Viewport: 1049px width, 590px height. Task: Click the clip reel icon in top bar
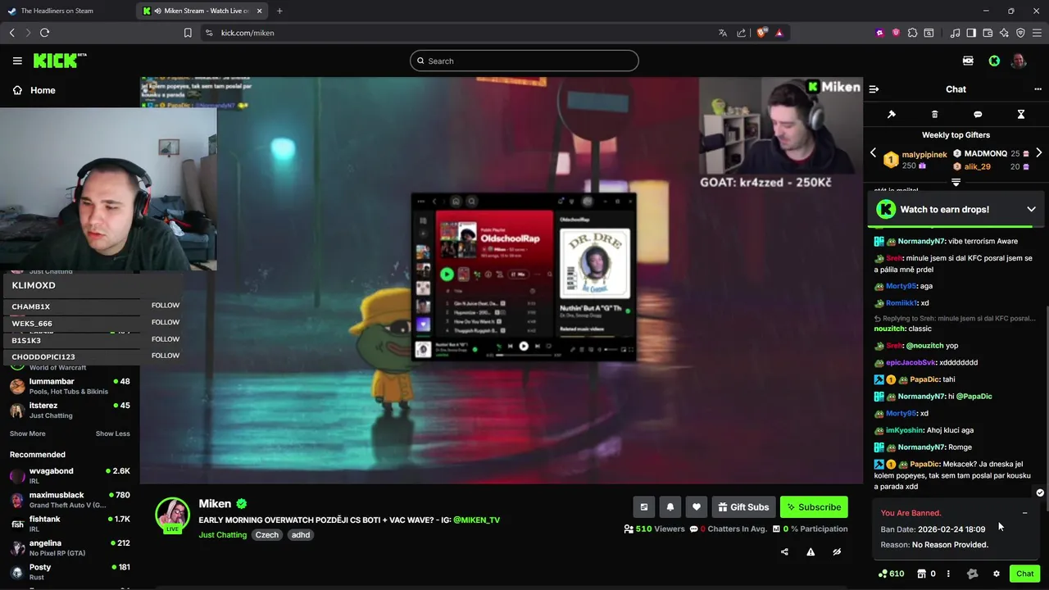coord(968,61)
